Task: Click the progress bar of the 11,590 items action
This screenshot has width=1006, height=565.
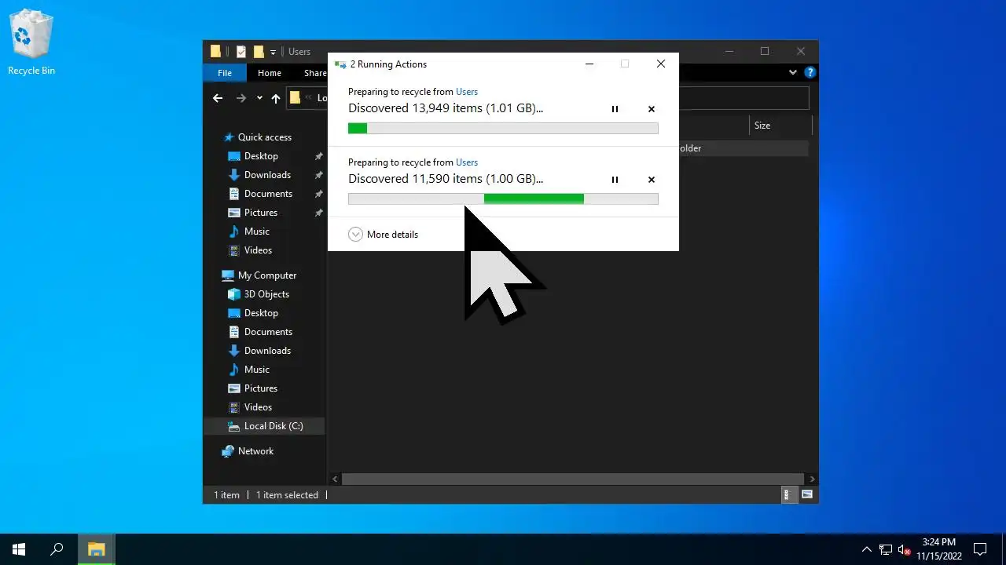Action: point(503,199)
